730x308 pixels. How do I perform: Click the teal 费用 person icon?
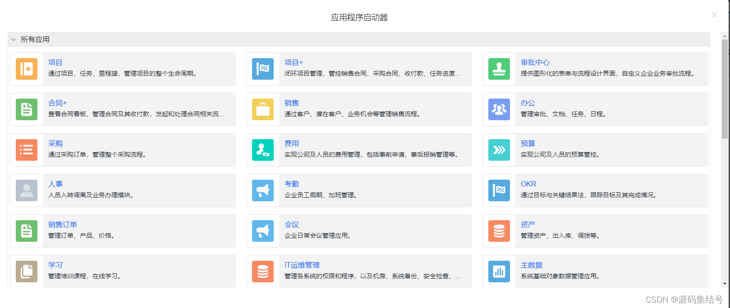[x=263, y=150]
